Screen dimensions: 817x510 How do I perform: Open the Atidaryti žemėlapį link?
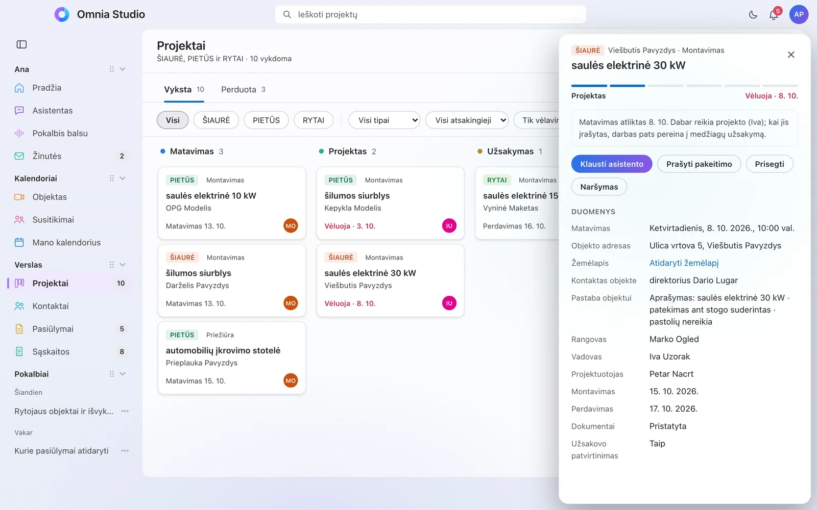coord(684,263)
